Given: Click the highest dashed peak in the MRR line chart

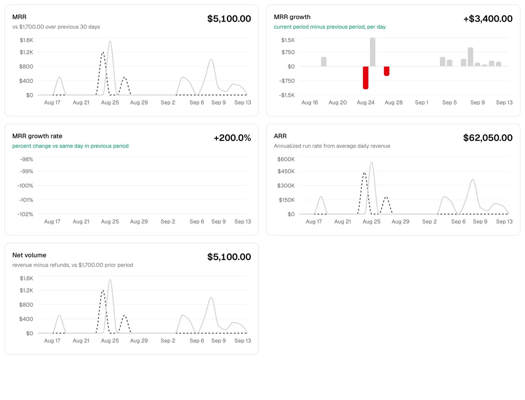Looking at the screenshot, I should coord(103,52).
